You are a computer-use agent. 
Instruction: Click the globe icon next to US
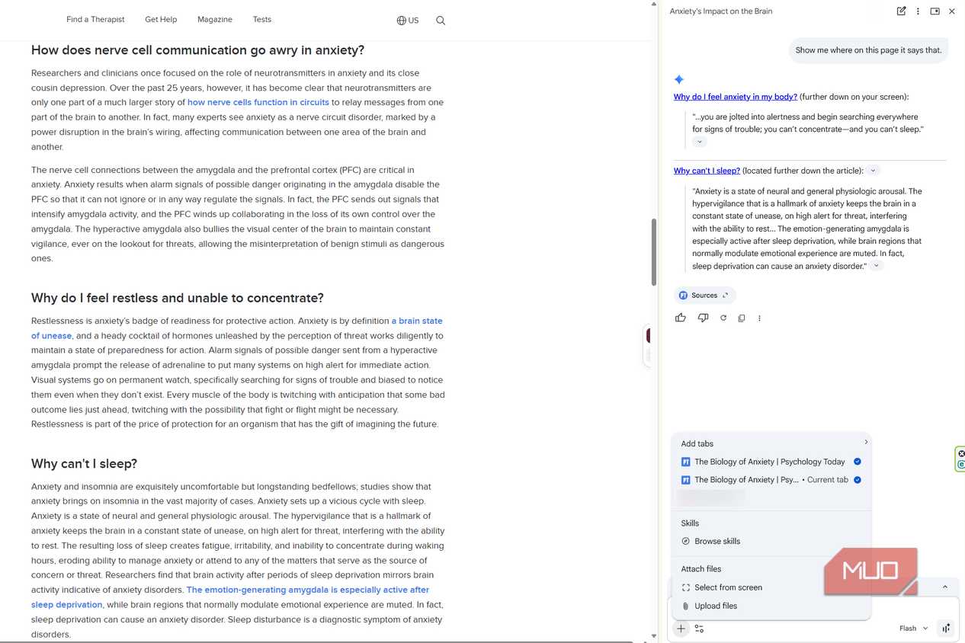pyautogui.click(x=401, y=21)
